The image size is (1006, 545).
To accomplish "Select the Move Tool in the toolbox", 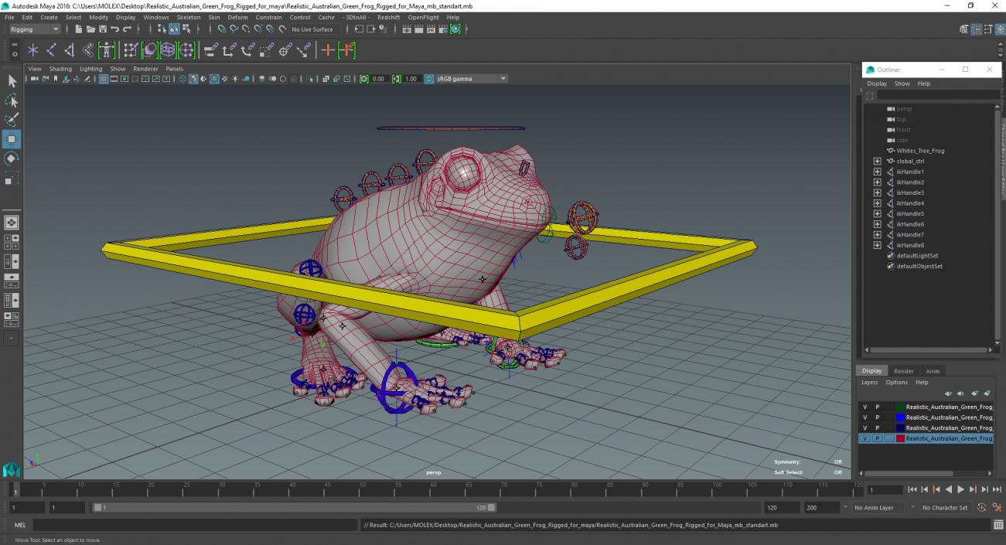I will click(x=12, y=139).
